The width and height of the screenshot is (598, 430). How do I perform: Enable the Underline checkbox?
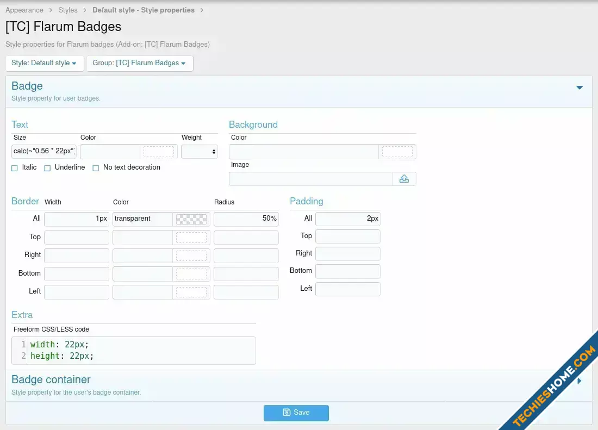47,168
